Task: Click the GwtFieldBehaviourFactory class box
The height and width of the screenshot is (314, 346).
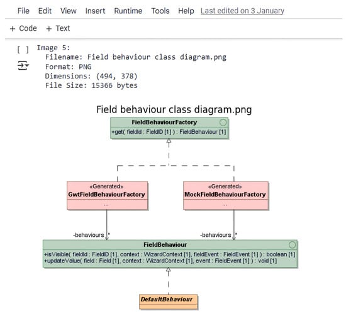Action: tap(107, 195)
